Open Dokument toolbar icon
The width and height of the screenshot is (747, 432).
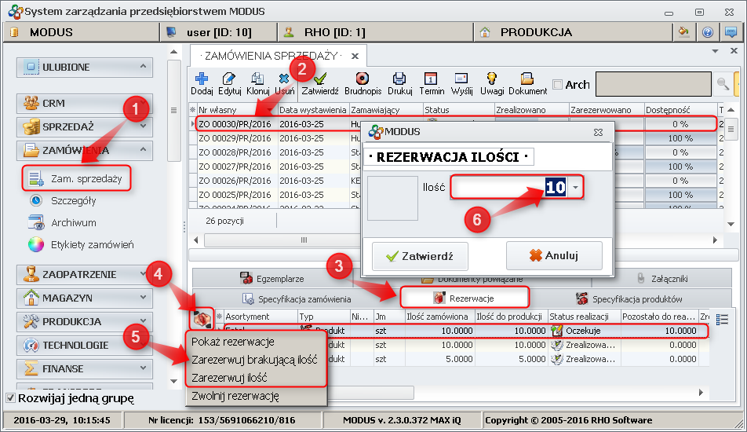click(x=527, y=79)
